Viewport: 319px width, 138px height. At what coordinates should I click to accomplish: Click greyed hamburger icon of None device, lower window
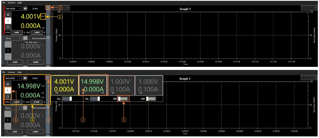click(x=8, y=114)
